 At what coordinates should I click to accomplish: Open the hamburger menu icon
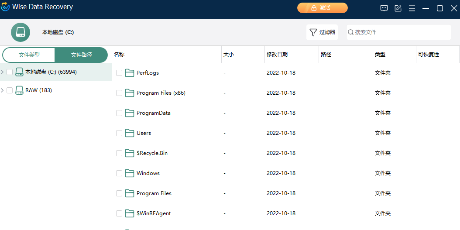point(412,8)
